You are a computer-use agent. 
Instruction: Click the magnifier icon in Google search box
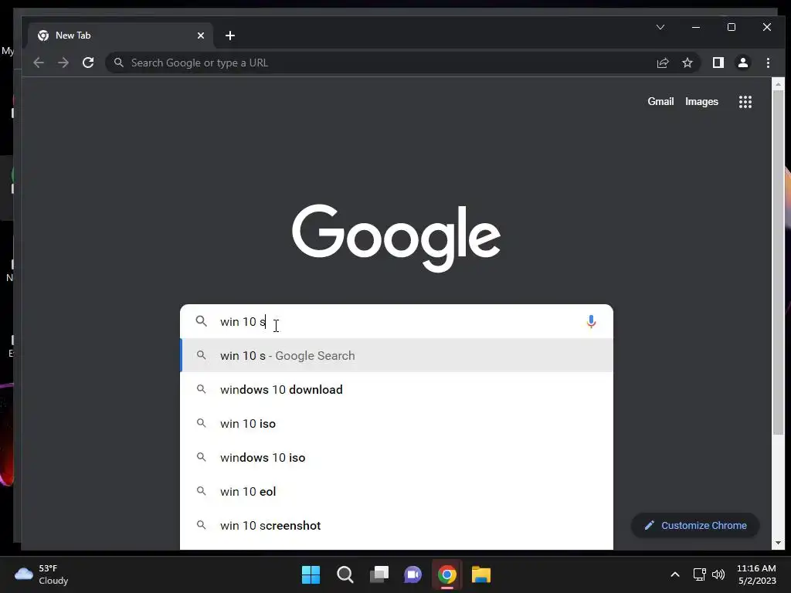[202, 321]
